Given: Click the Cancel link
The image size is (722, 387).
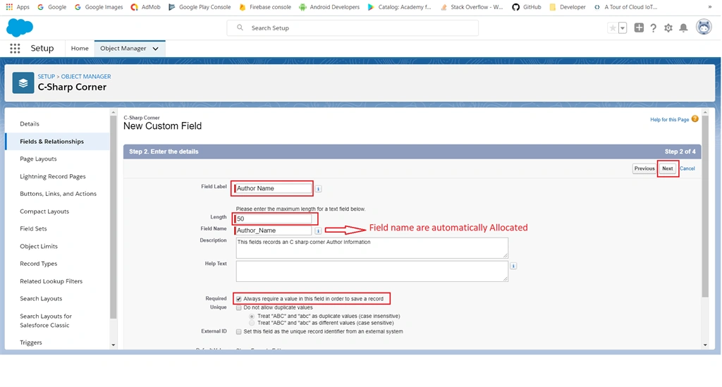Looking at the screenshot, I should tap(687, 168).
